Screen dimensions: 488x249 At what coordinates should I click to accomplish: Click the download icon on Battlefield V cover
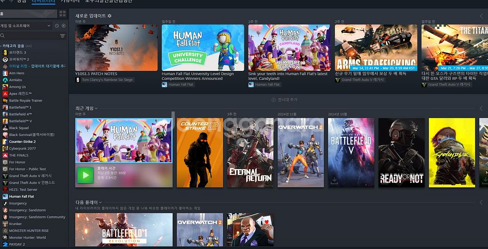(x=335, y=180)
